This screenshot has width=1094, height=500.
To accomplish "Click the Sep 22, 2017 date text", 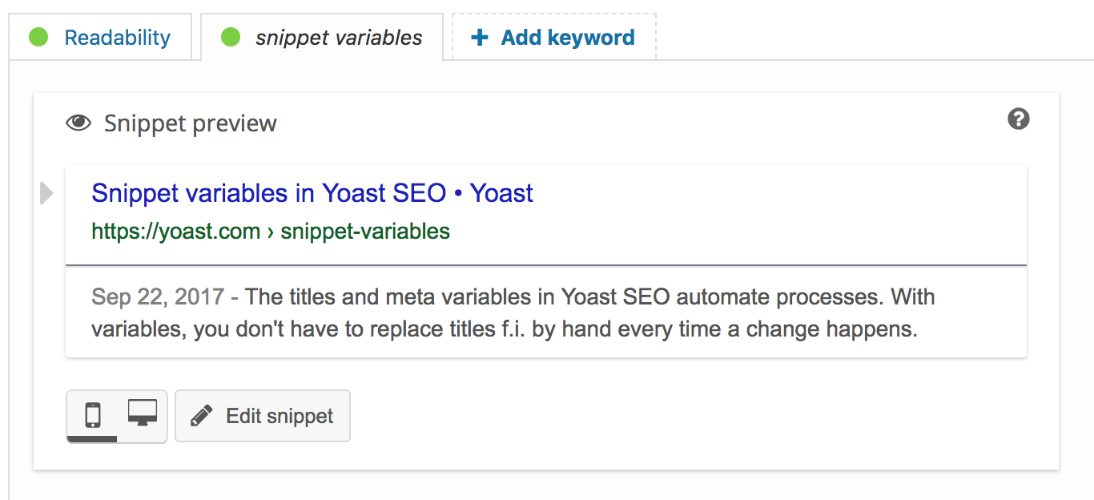I will [x=158, y=296].
